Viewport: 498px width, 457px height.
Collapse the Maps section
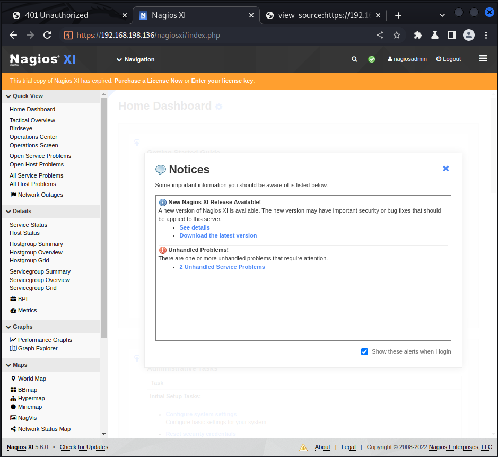(x=51, y=365)
